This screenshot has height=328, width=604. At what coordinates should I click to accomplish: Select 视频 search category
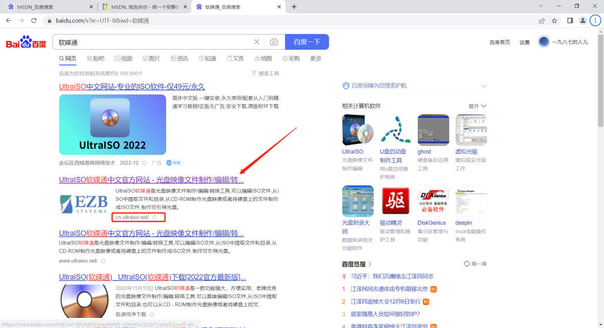click(124, 59)
